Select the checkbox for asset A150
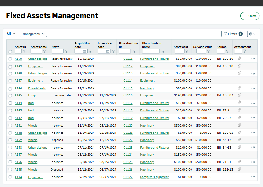Screen dimensions: 263x187 coord(10,59)
